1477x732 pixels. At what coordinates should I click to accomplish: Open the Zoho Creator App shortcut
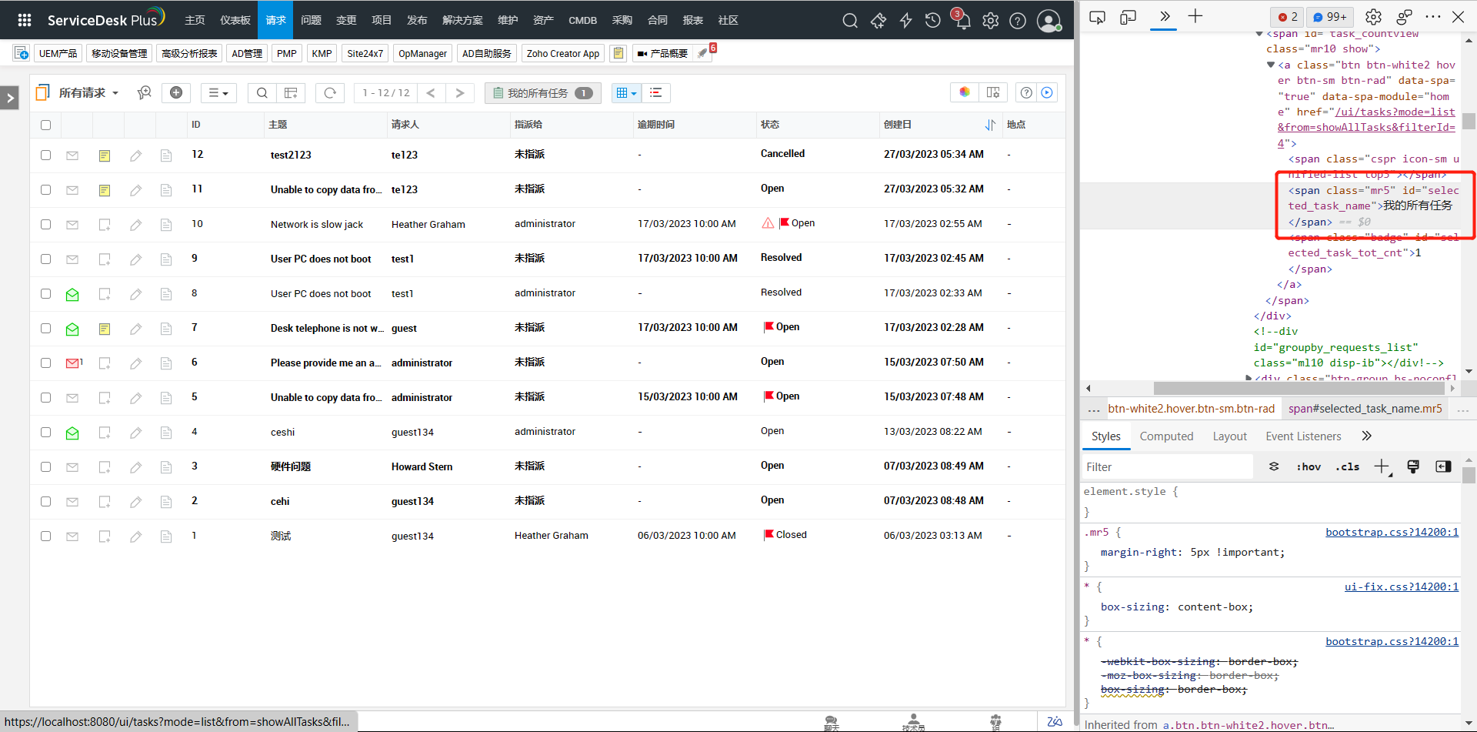click(563, 53)
